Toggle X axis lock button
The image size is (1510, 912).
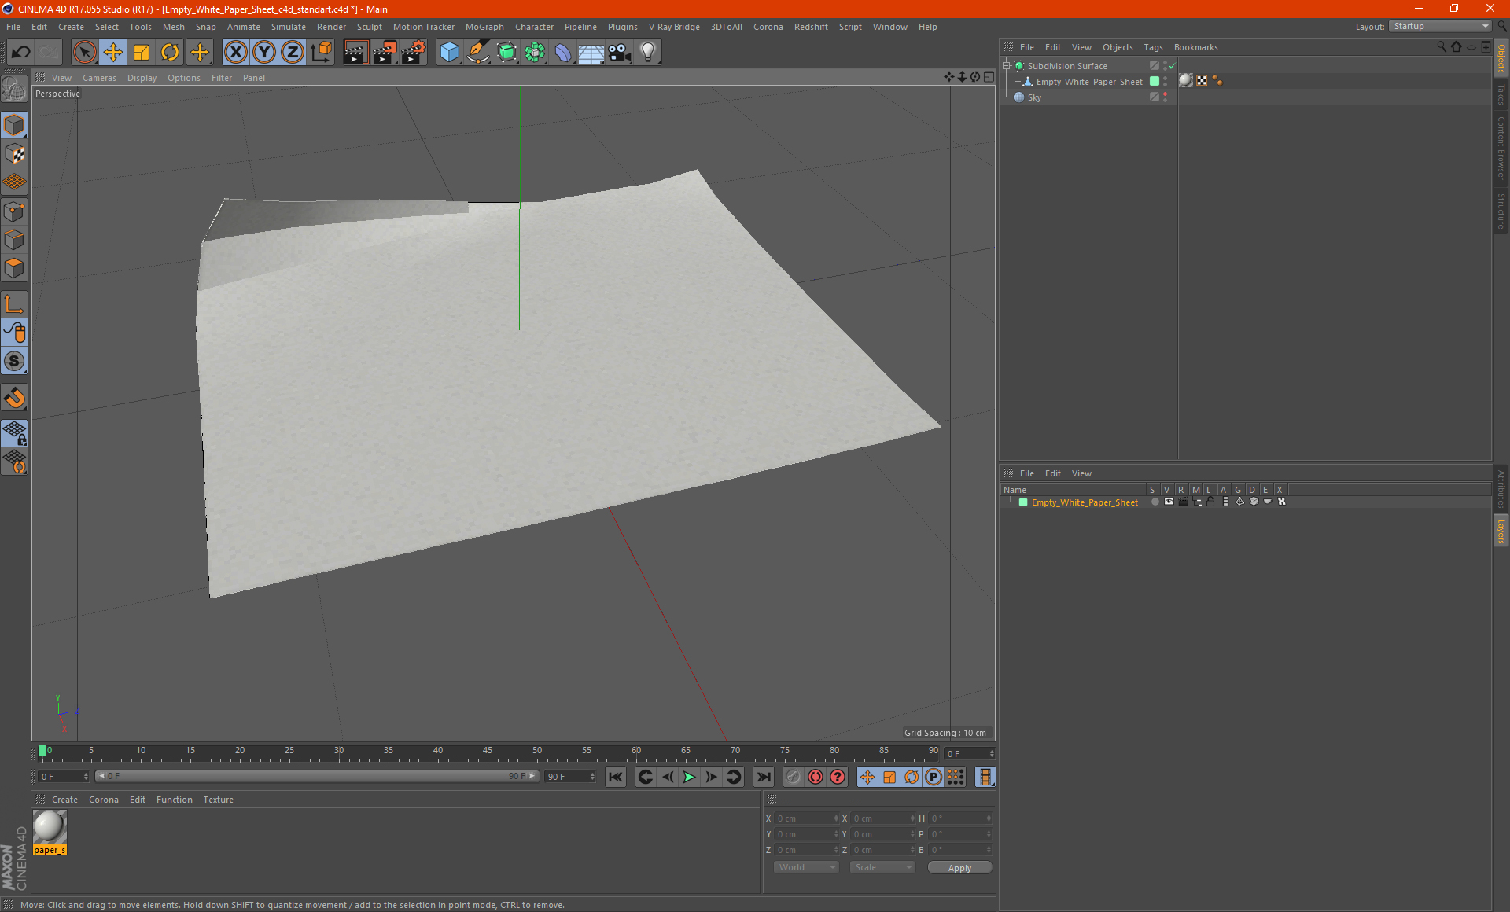(x=235, y=53)
